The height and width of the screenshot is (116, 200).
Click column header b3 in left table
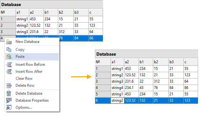81,12
